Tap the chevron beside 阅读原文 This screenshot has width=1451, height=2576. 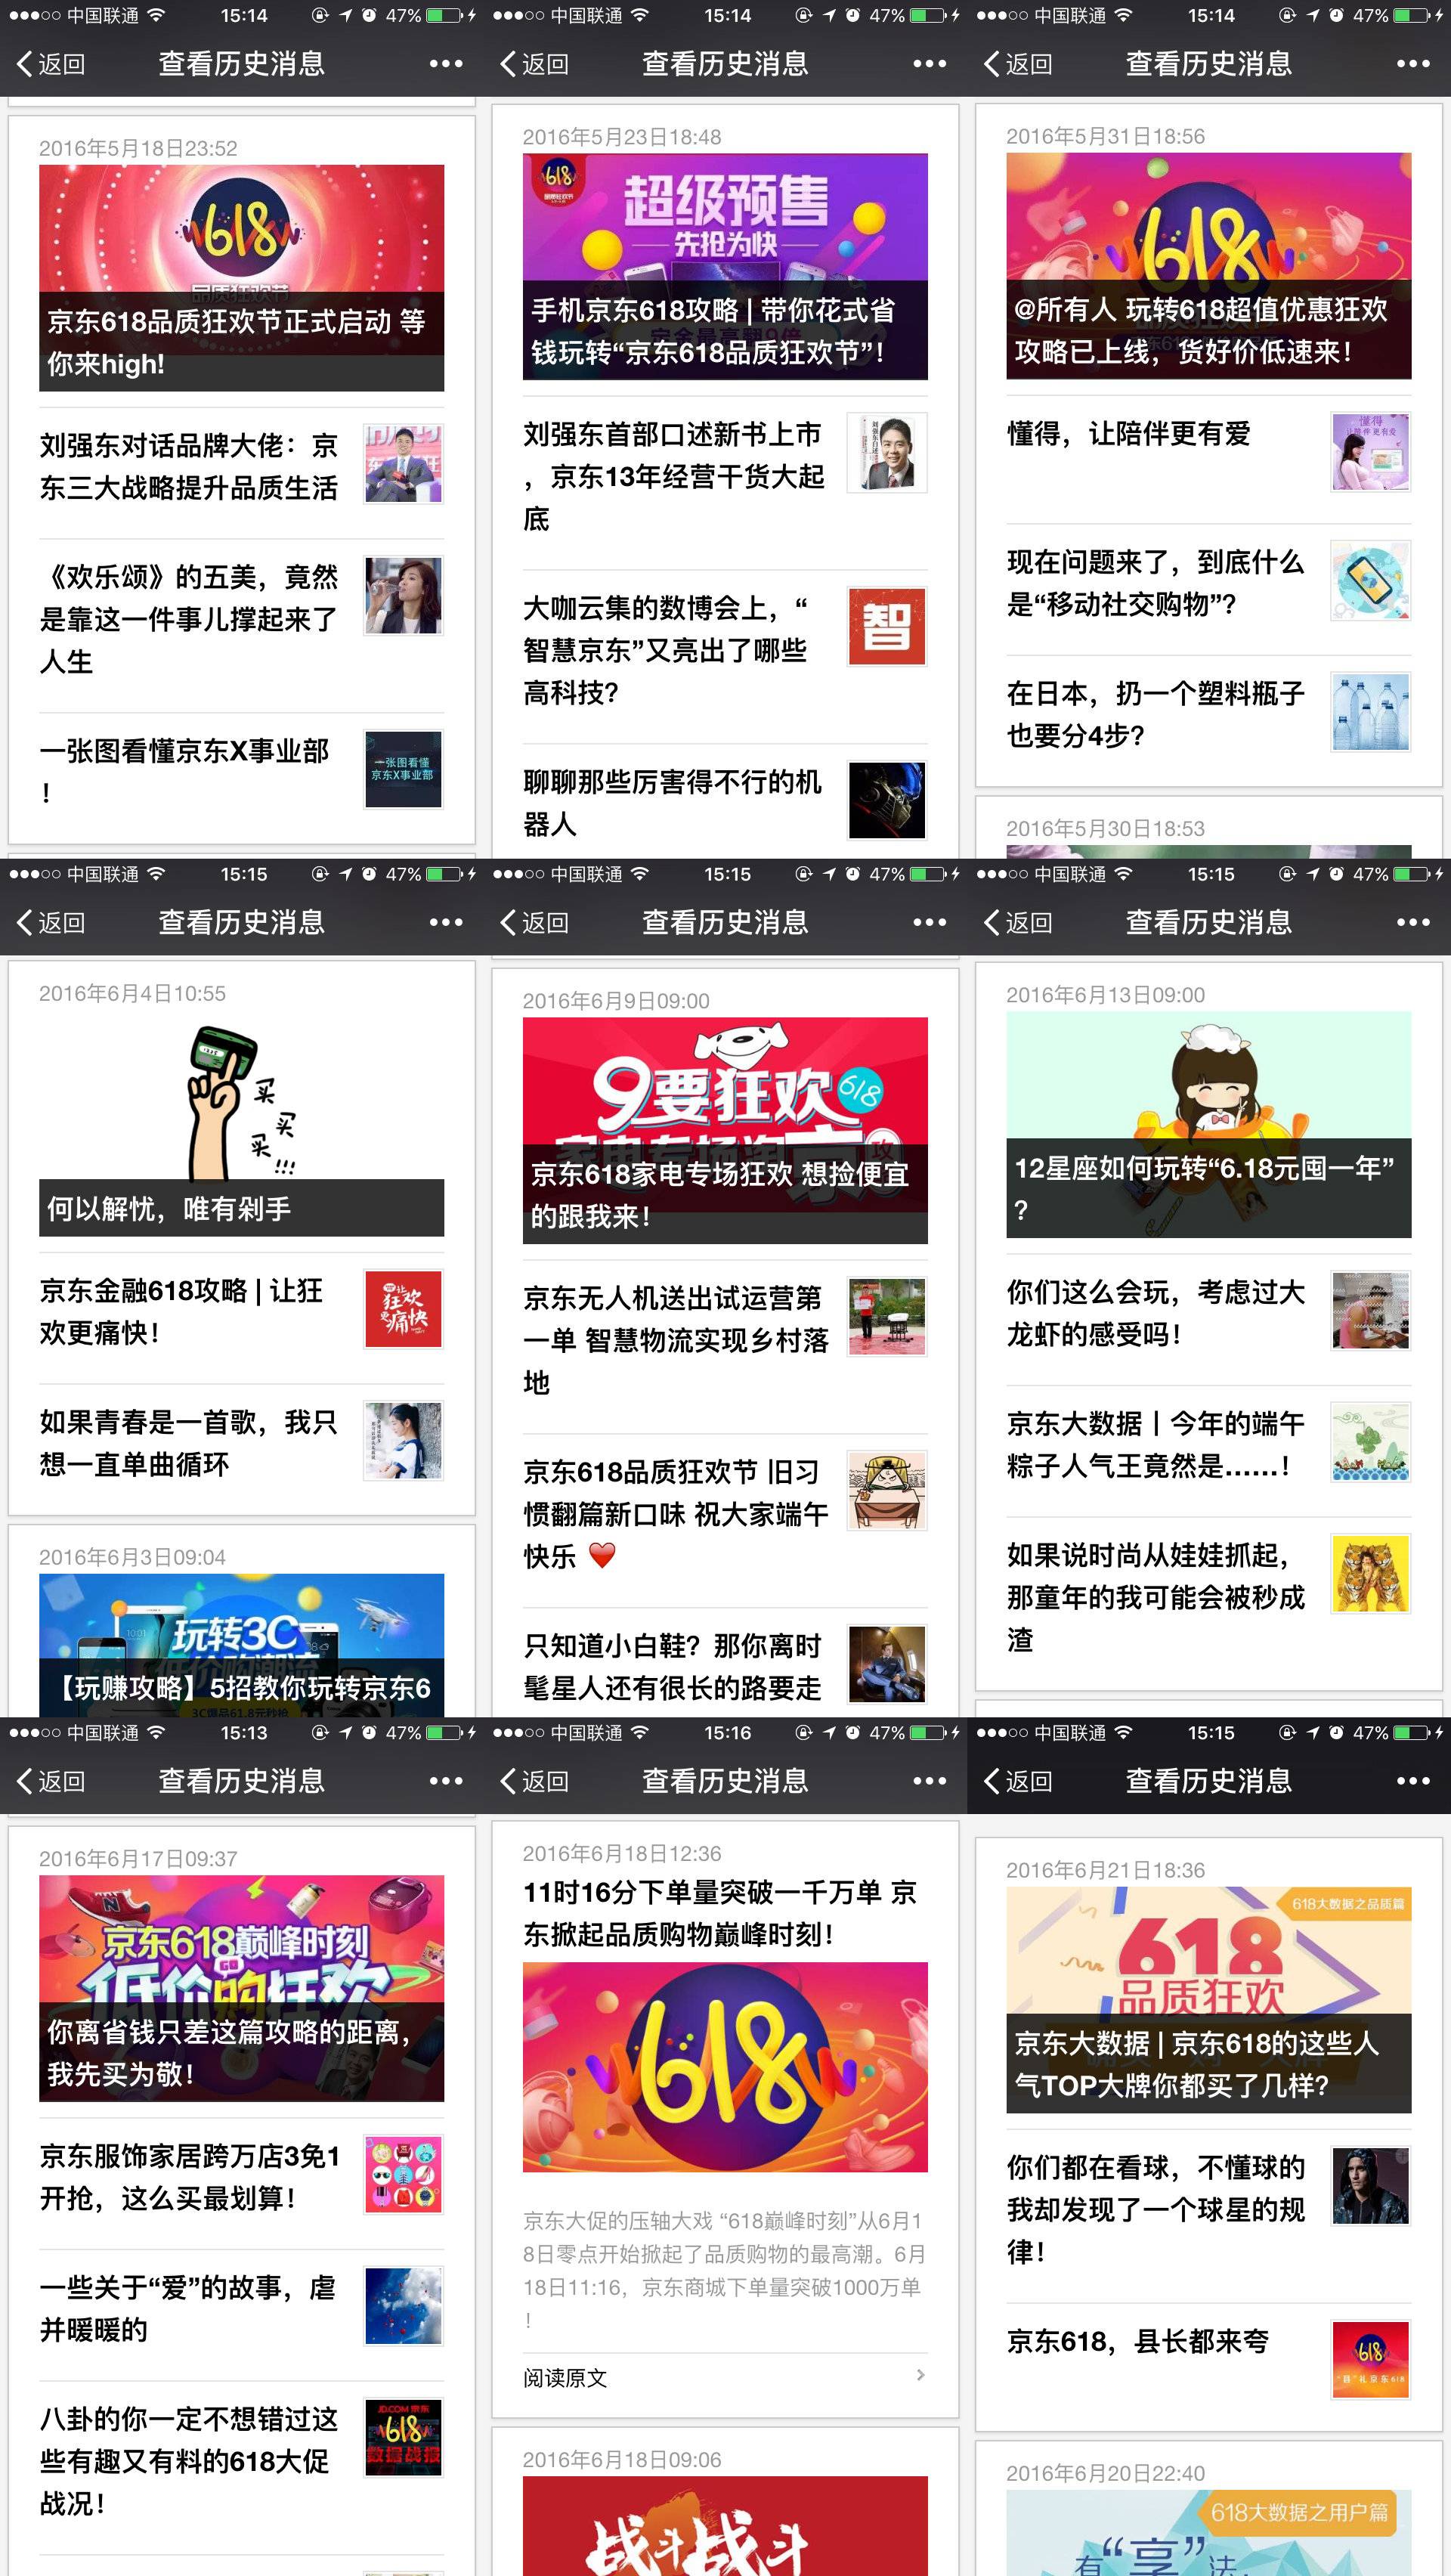[921, 2374]
